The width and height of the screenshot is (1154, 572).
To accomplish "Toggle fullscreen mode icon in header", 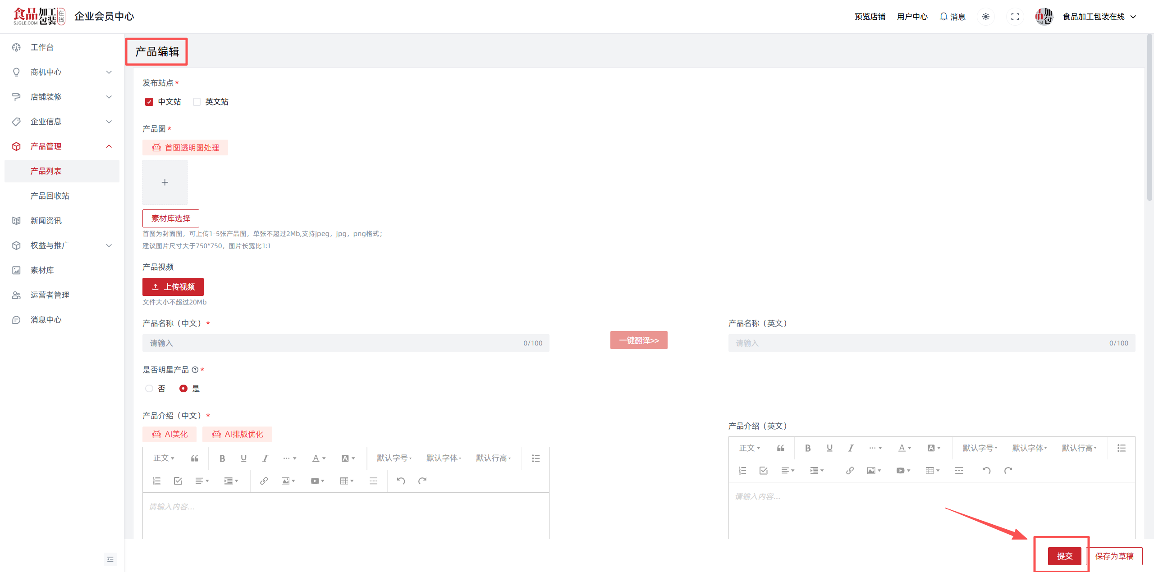I will [1015, 17].
